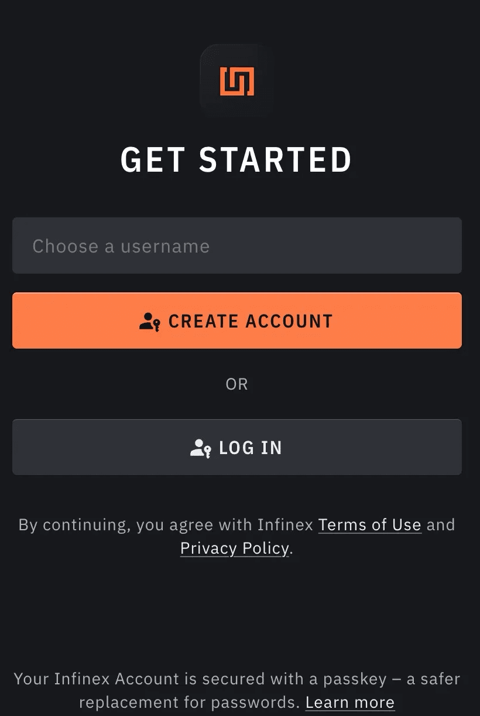Image resolution: width=480 pixels, height=716 pixels.
Task: Click the GET STARTED heading
Action: [x=236, y=159]
